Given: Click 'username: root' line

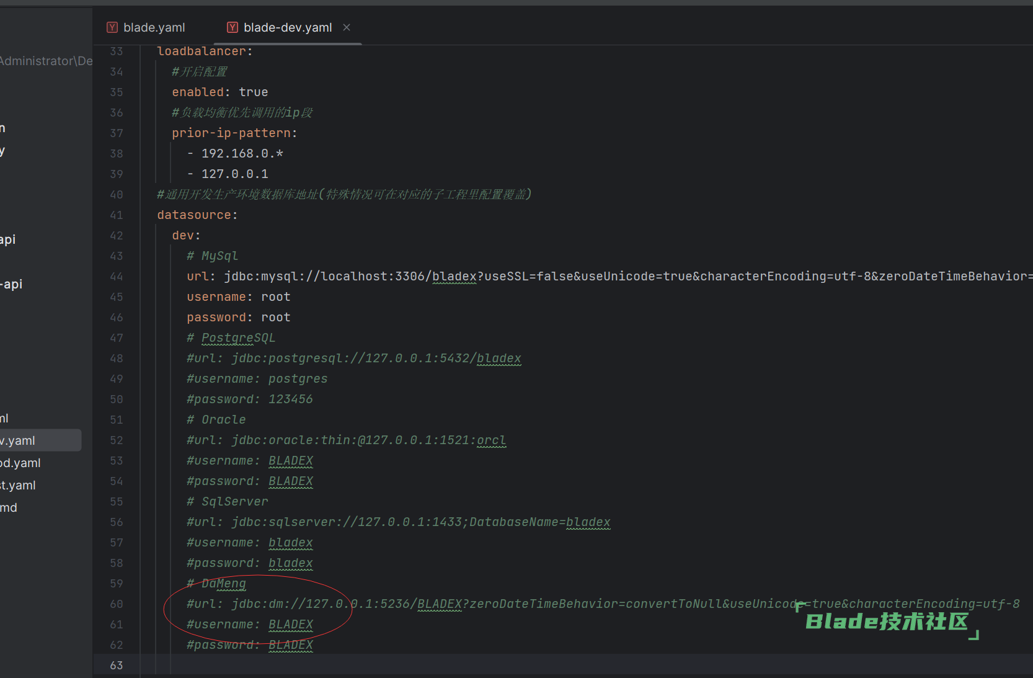Looking at the screenshot, I should 239,297.
